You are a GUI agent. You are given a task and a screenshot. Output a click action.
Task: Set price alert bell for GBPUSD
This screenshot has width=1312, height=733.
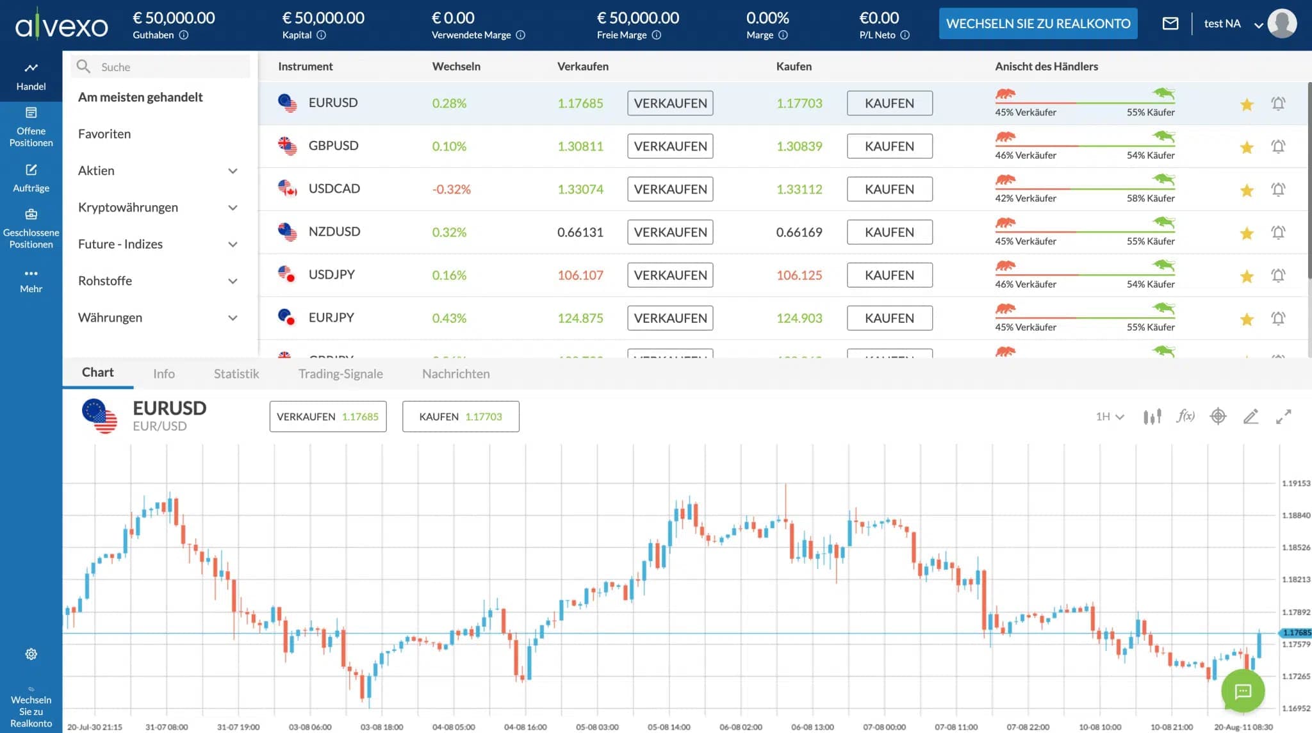(x=1278, y=146)
